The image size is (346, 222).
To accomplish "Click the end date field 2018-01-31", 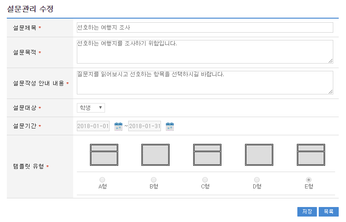I will click(x=145, y=126).
